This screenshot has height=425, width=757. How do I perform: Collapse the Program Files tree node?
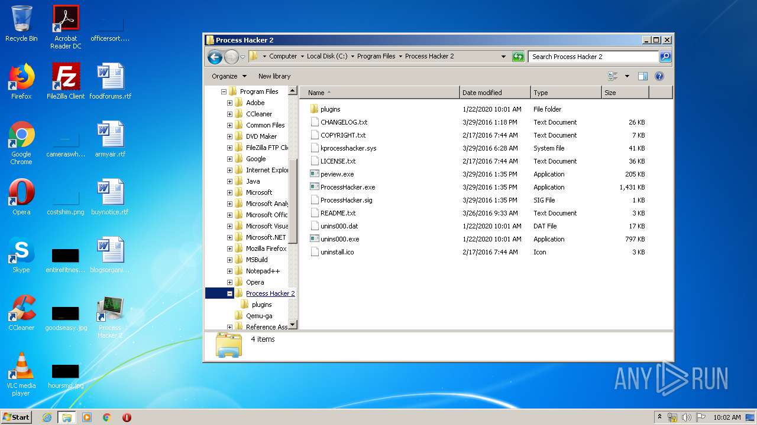[224, 91]
